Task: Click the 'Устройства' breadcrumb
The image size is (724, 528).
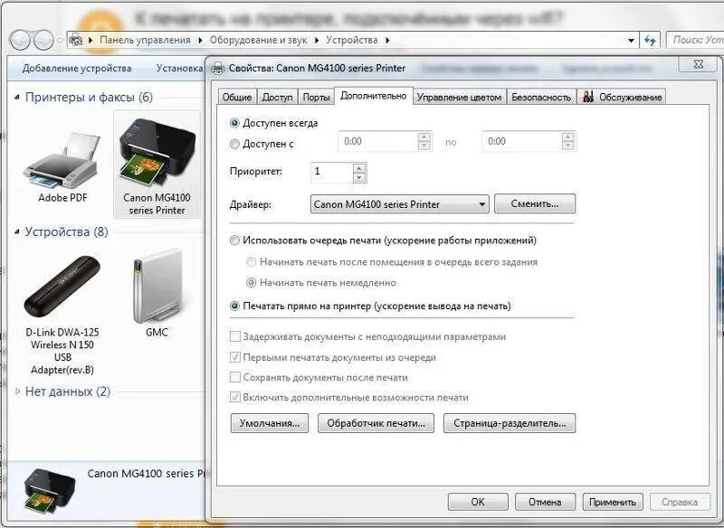Action: [x=352, y=40]
